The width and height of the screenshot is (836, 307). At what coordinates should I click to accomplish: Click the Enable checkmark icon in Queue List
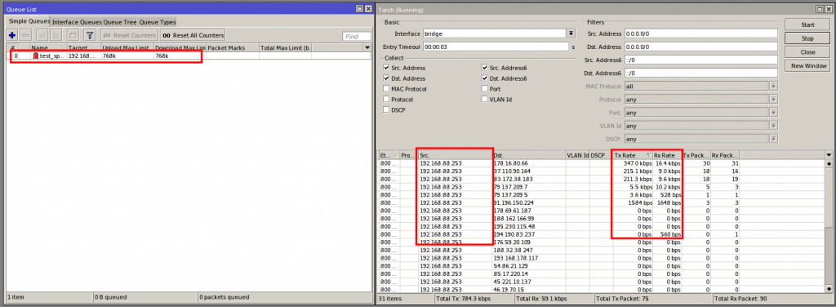point(42,35)
